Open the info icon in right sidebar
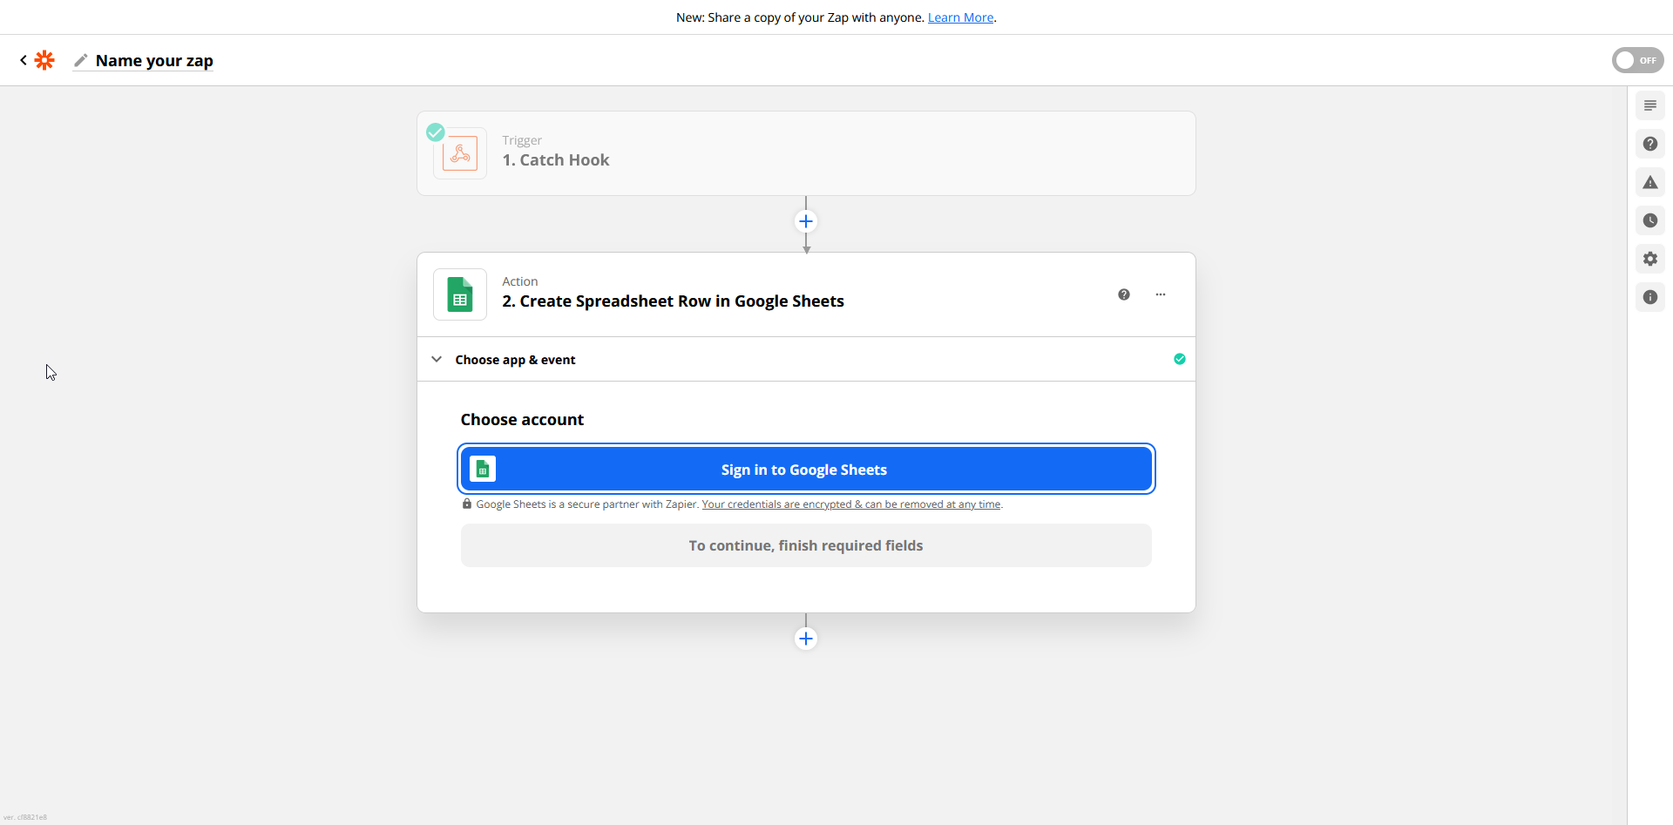This screenshot has height=825, width=1673. click(1650, 297)
